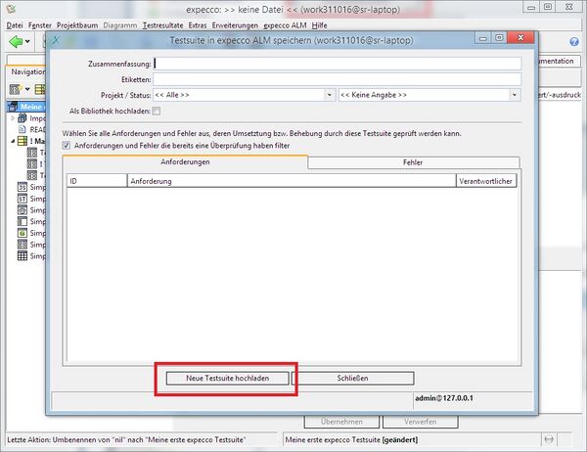Switch to the Fehler tab
587x452 pixels.
pos(412,162)
